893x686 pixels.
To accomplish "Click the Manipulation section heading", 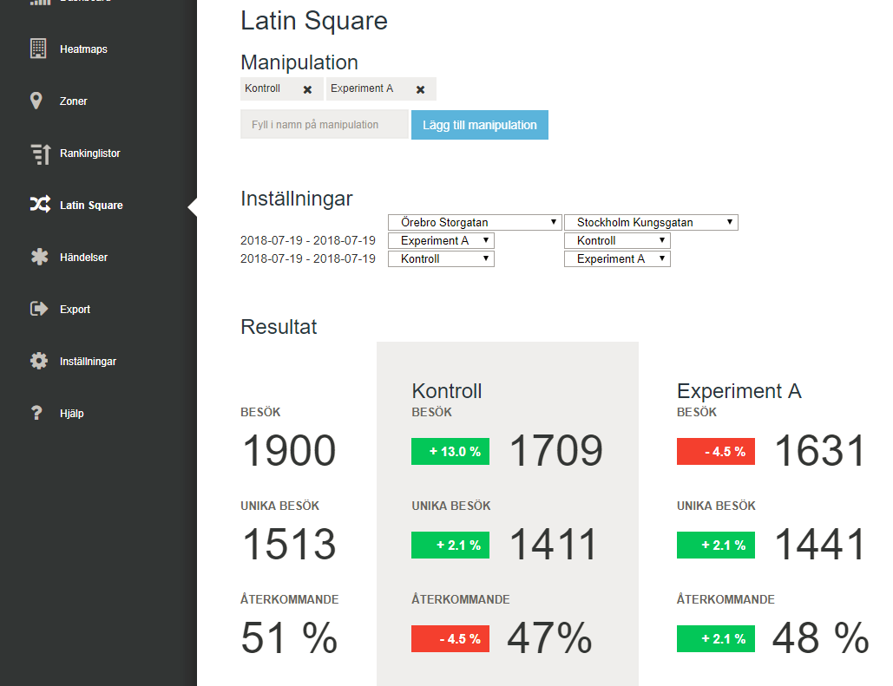I will (x=299, y=62).
